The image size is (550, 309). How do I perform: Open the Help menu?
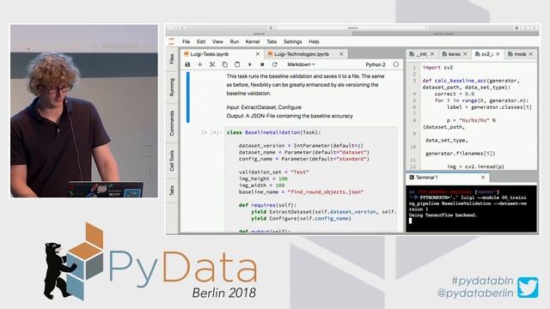click(x=314, y=42)
